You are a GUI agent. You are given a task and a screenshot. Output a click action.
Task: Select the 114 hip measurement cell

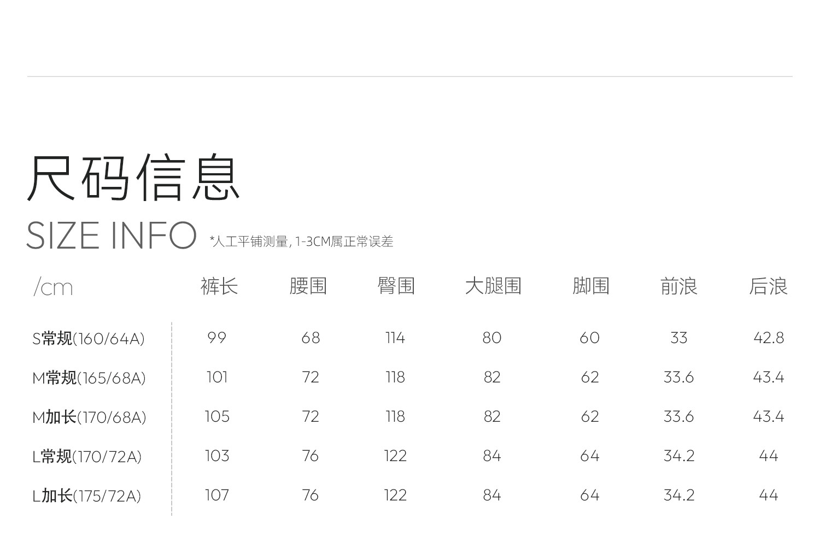tap(395, 338)
